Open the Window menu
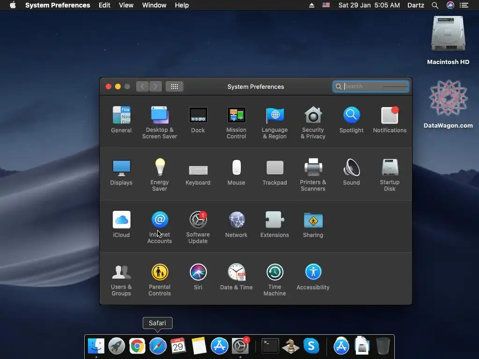The image size is (479, 359). pos(154,5)
